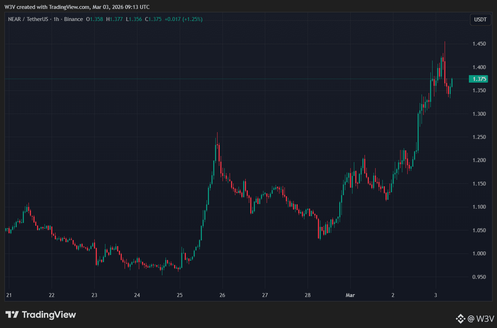
Task: Click date label 25 on time axis
Action: [180, 295]
